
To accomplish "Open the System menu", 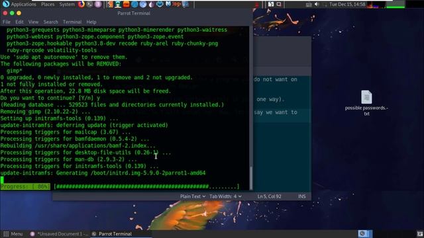I will coord(67,5).
